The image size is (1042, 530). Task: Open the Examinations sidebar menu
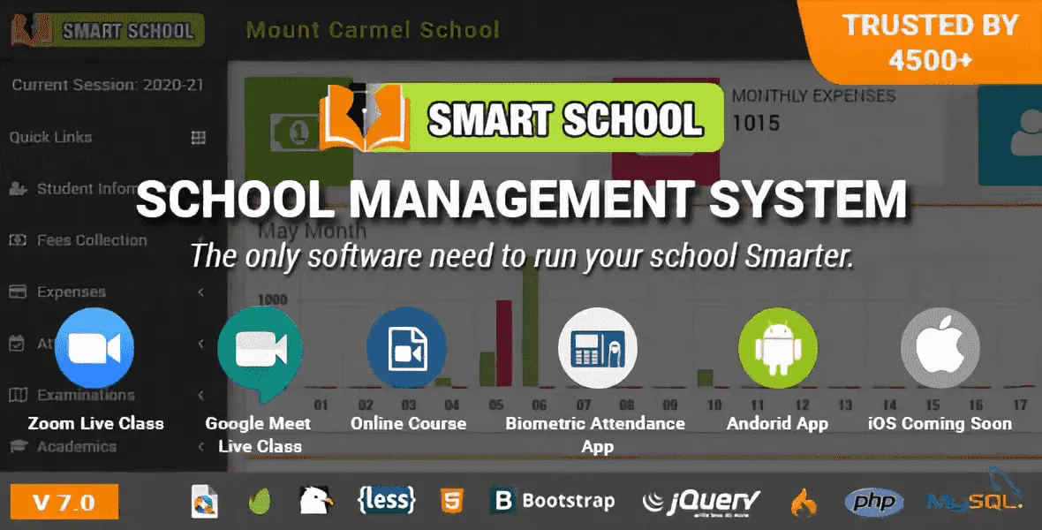pos(72,395)
